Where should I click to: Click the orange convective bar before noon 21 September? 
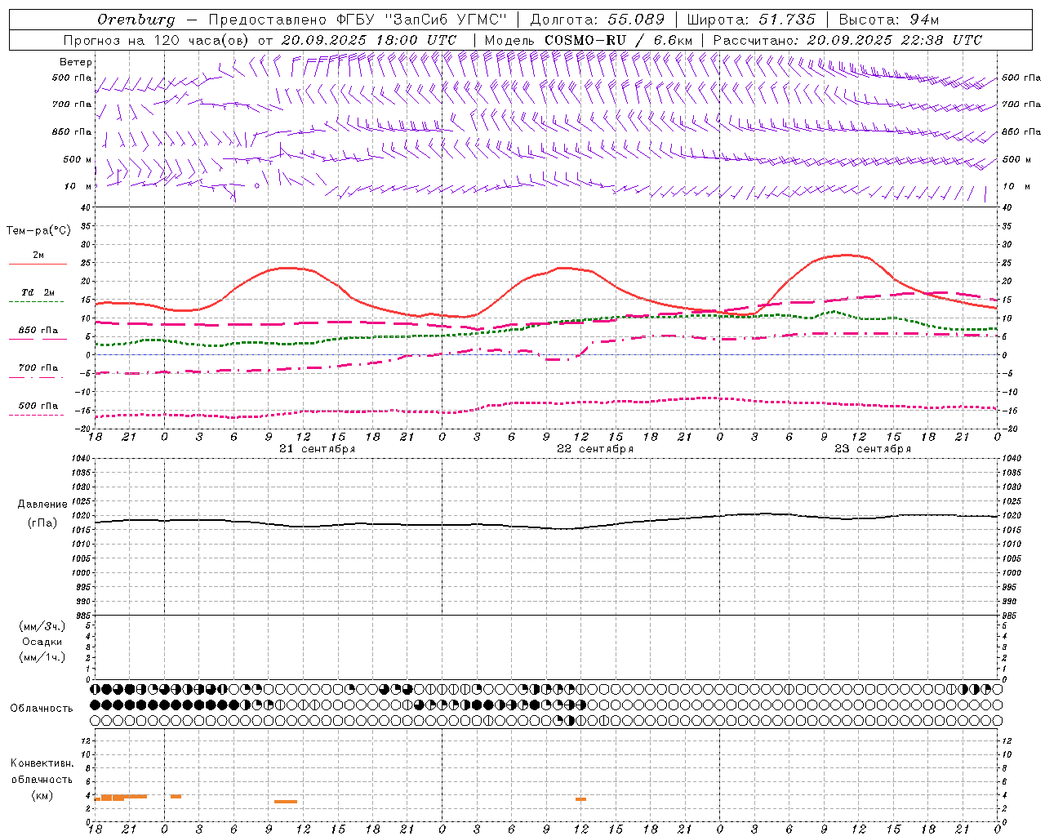pos(286,802)
